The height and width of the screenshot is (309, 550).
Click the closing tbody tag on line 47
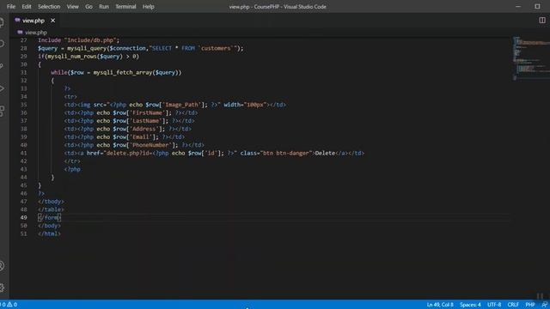51,202
